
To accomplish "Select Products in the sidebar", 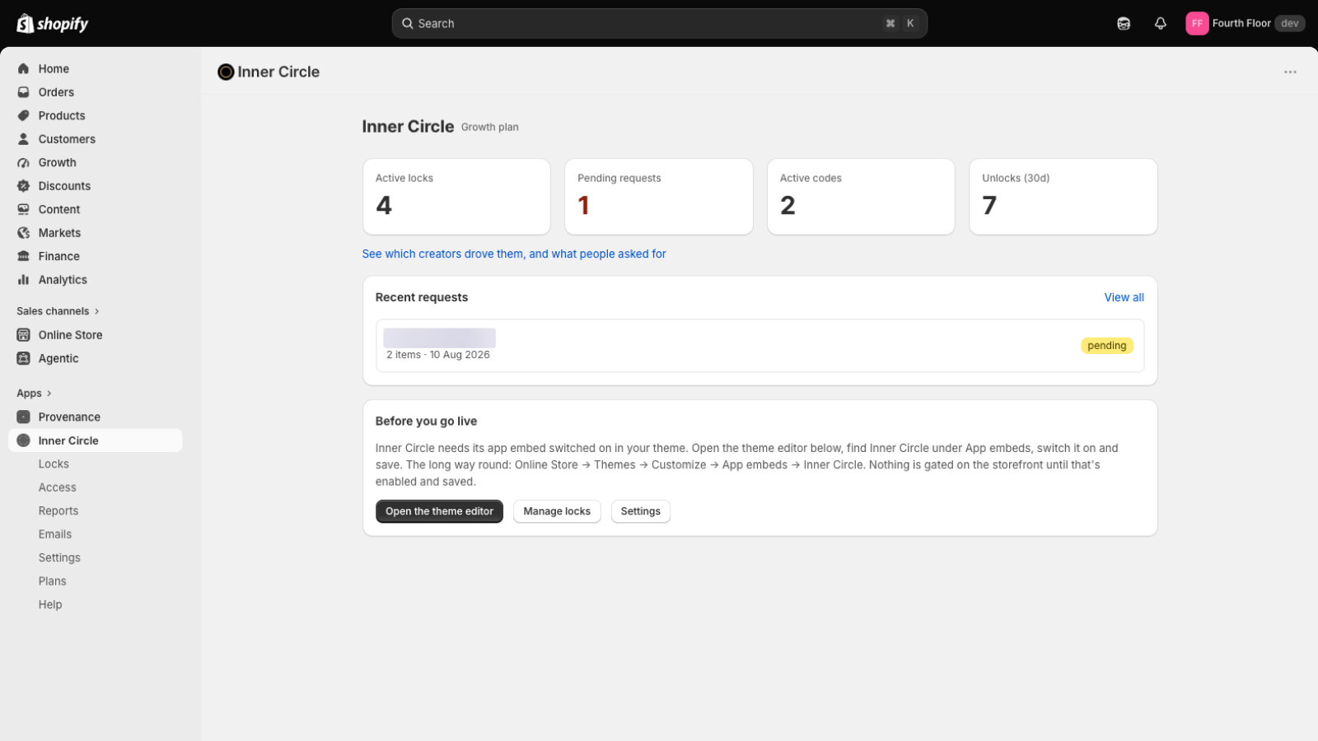I will pos(62,116).
